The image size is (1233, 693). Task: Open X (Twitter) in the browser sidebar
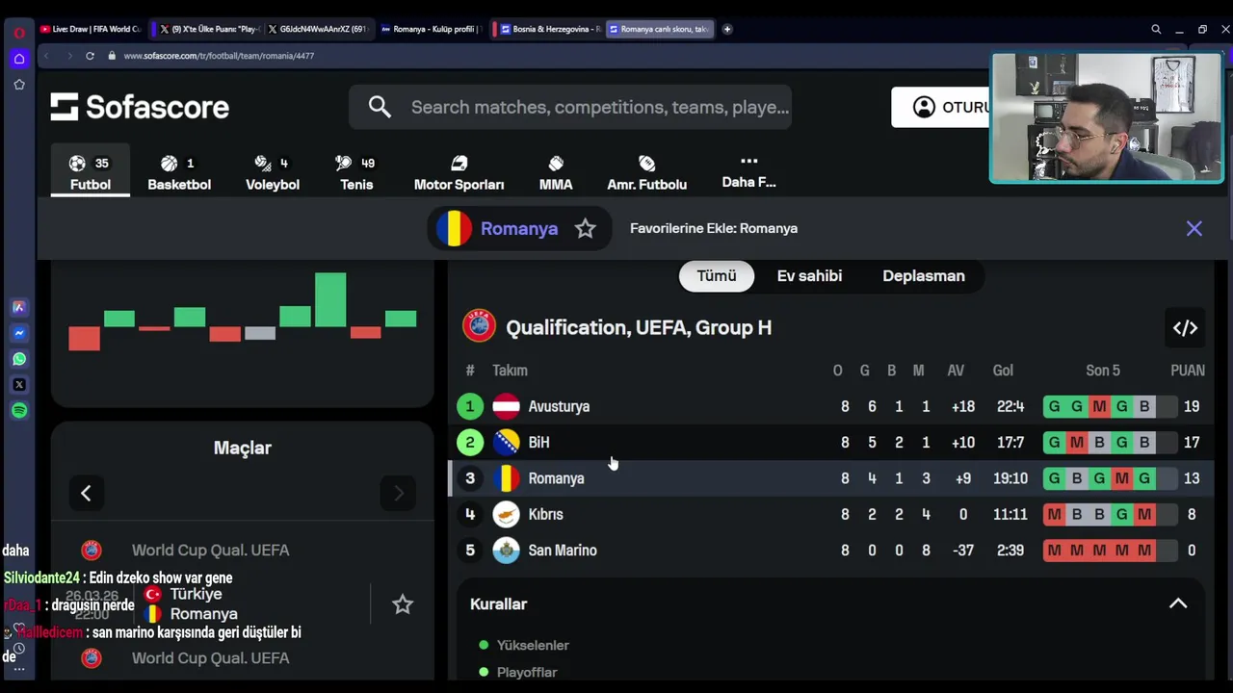(x=18, y=385)
